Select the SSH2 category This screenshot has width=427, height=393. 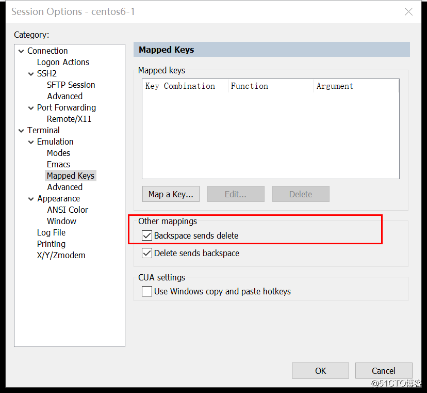[x=47, y=74]
